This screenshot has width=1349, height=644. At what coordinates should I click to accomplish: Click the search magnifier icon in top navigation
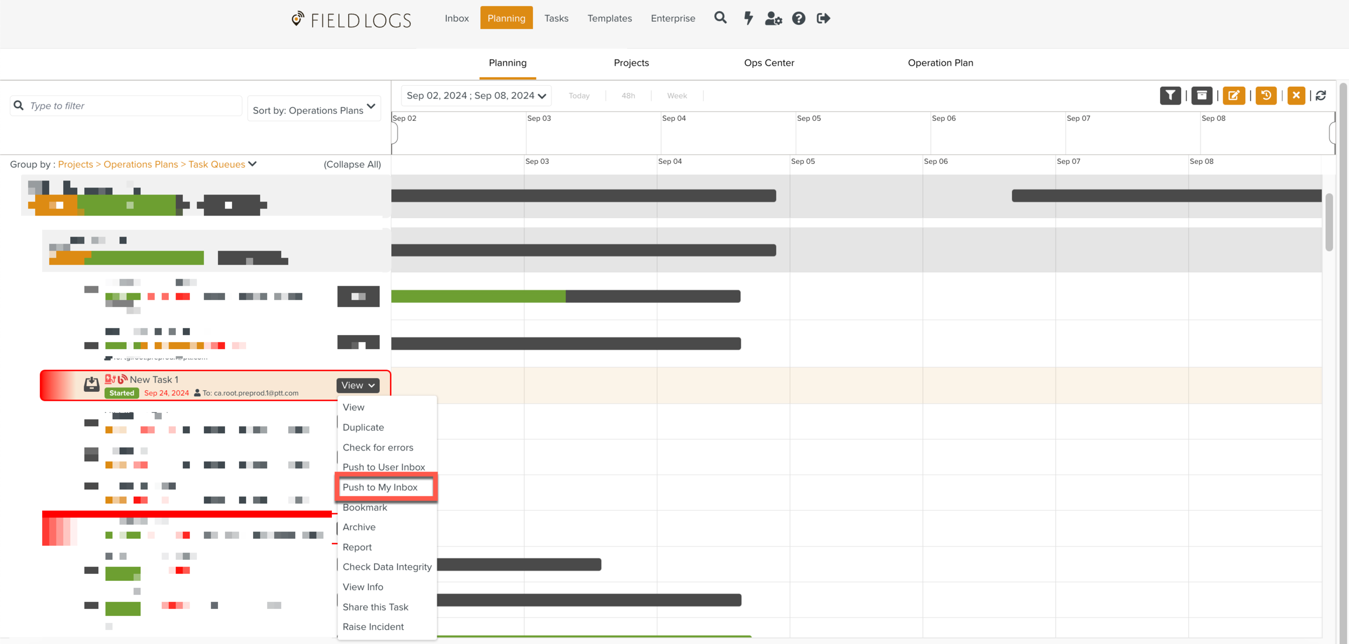720,18
